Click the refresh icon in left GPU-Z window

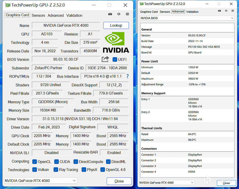[119, 14]
